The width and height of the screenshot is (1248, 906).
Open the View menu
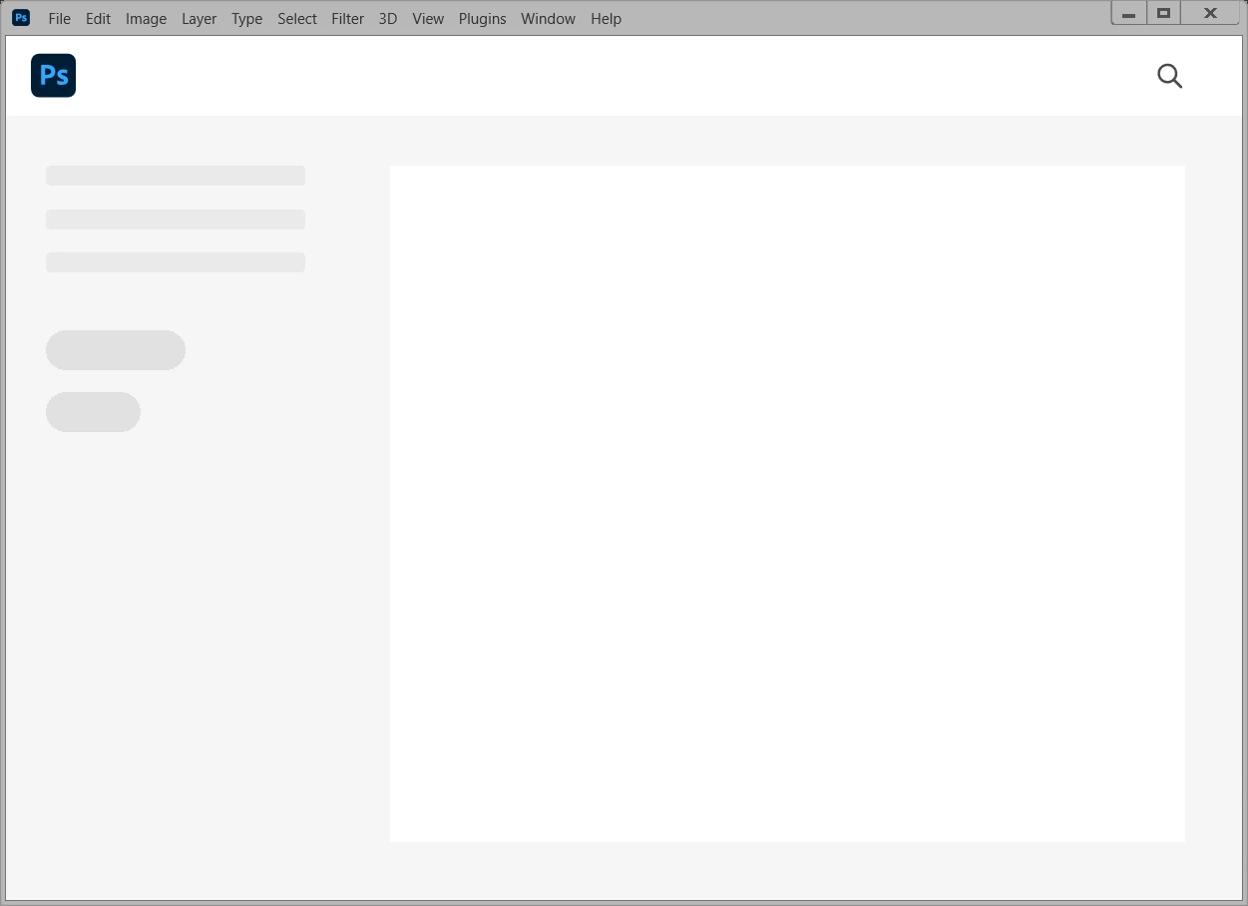[x=428, y=19]
